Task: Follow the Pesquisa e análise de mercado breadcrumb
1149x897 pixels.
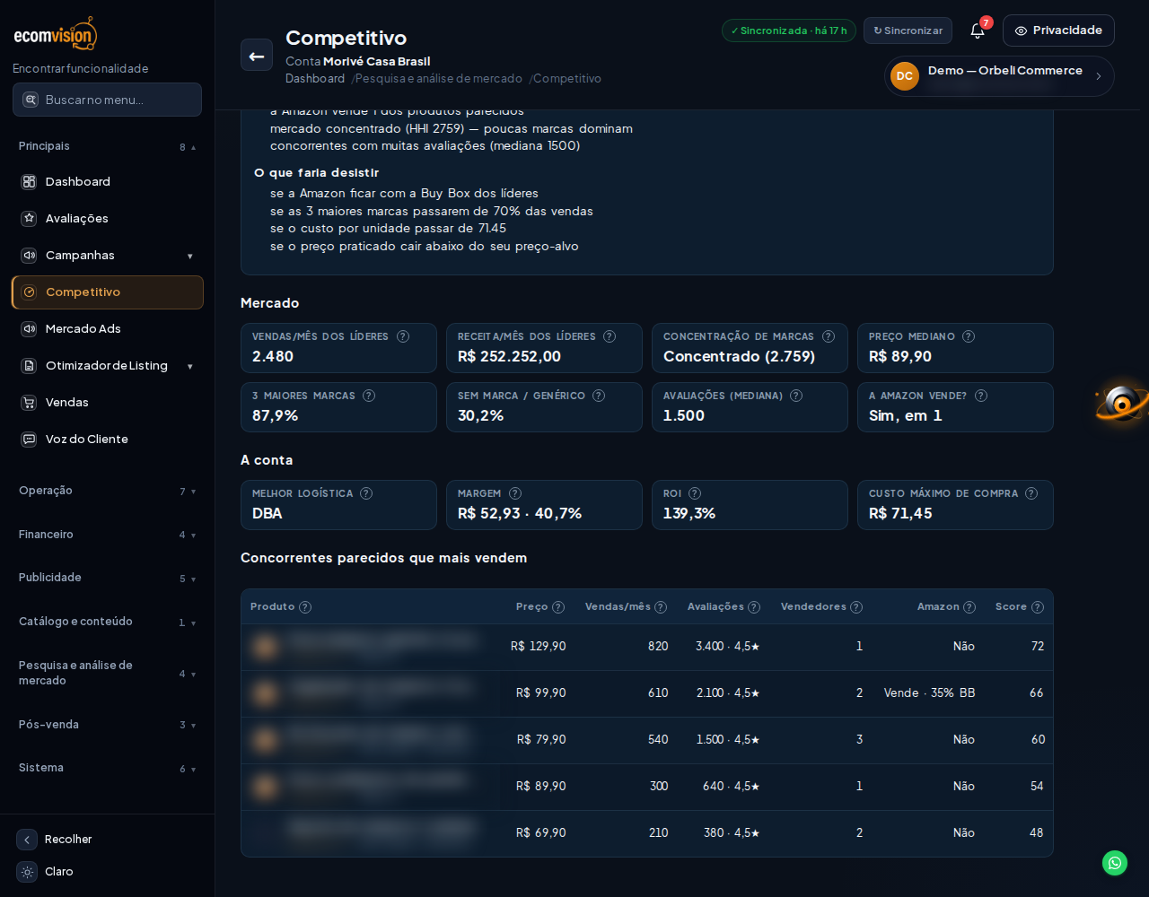Action: [x=439, y=78]
